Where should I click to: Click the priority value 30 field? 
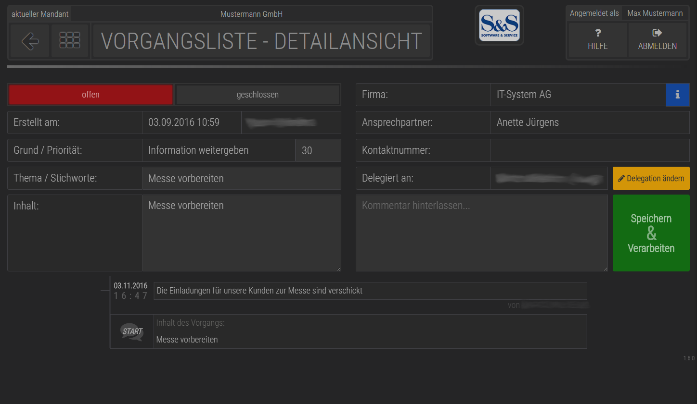(318, 150)
